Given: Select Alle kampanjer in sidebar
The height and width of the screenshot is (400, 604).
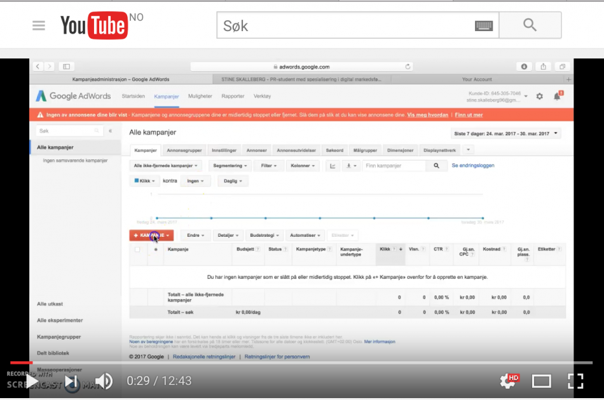Looking at the screenshot, I should 55,147.
